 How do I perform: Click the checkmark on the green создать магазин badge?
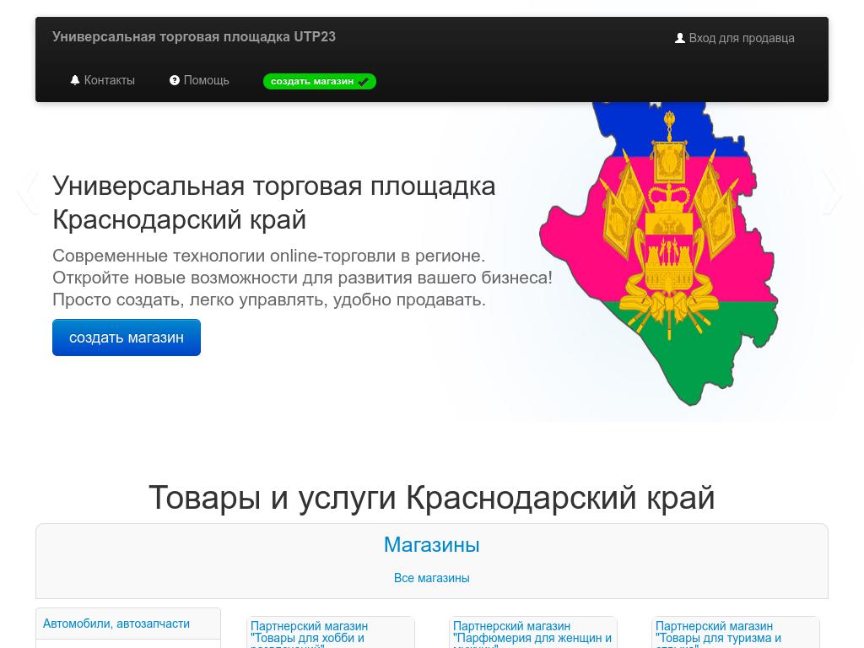(363, 82)
